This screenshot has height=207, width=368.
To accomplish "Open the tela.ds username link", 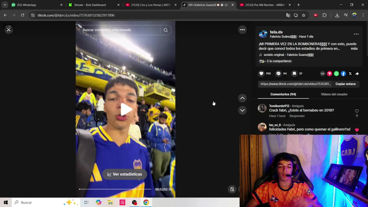I will click(x=276, y=32).
